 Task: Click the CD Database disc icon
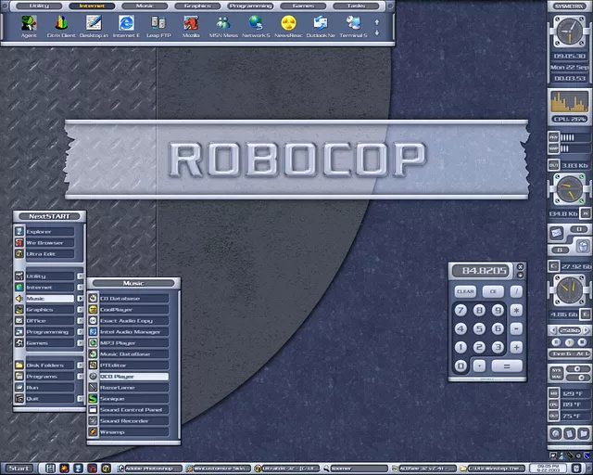coord(93,298)
